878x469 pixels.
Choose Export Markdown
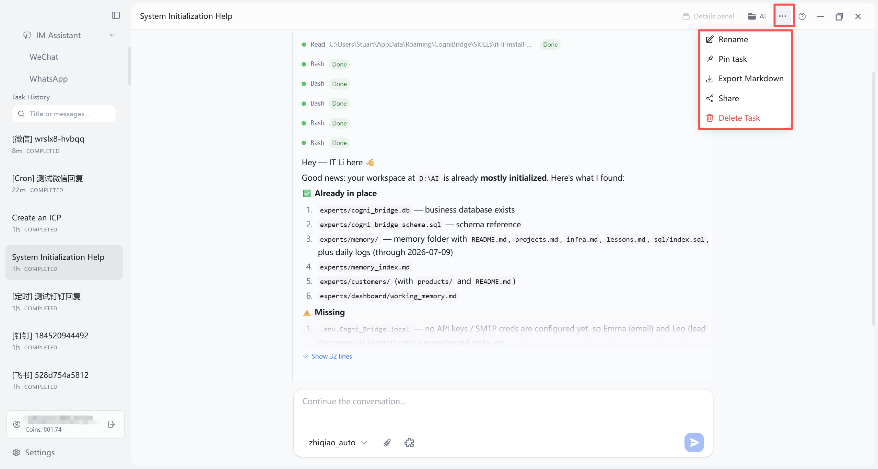[745, 79]
